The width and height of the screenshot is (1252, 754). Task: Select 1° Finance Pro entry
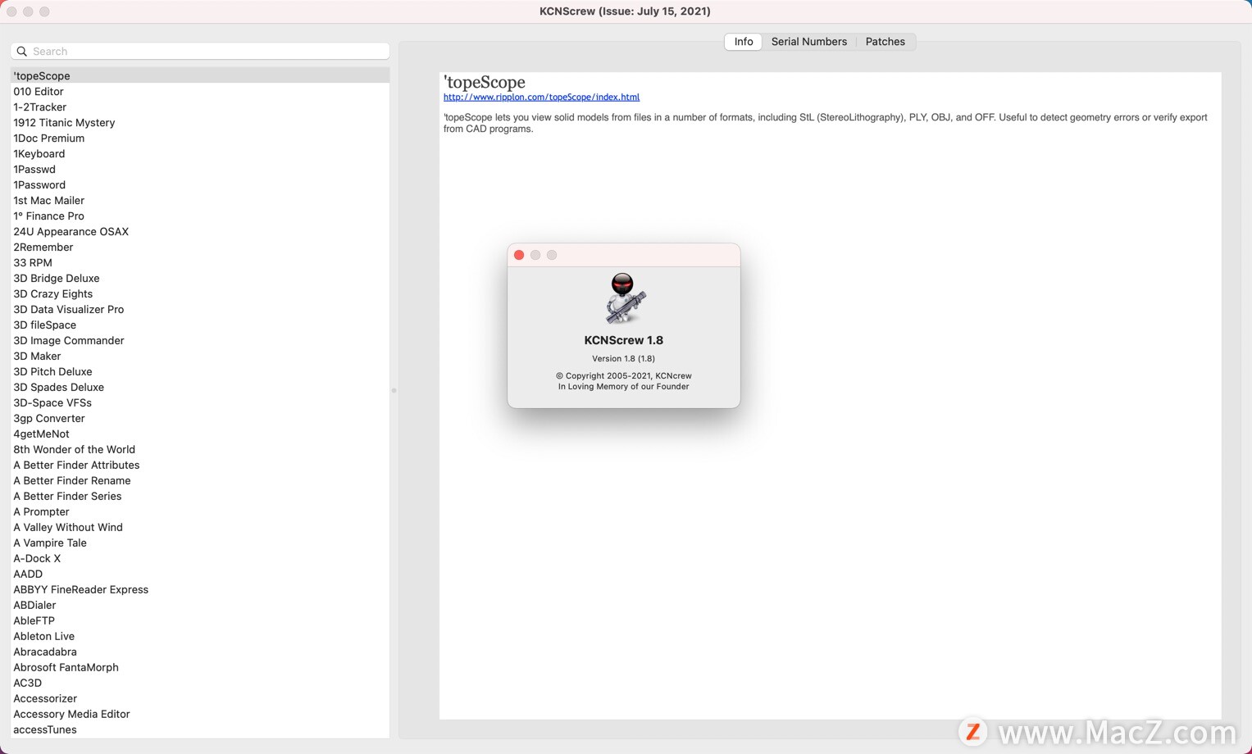pos(200,216)
